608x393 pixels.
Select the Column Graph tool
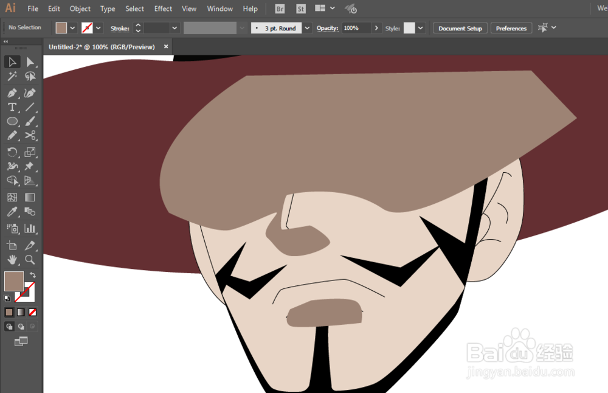click(30, 229)
